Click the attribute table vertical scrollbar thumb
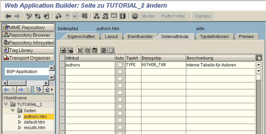 coord(258,78)
